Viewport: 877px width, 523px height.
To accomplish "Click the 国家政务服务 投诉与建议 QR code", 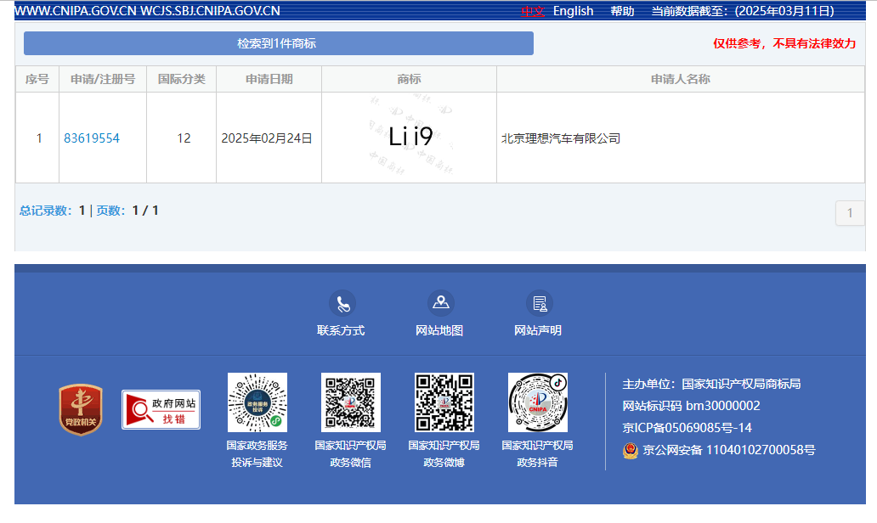I will [x=257, y=402].
